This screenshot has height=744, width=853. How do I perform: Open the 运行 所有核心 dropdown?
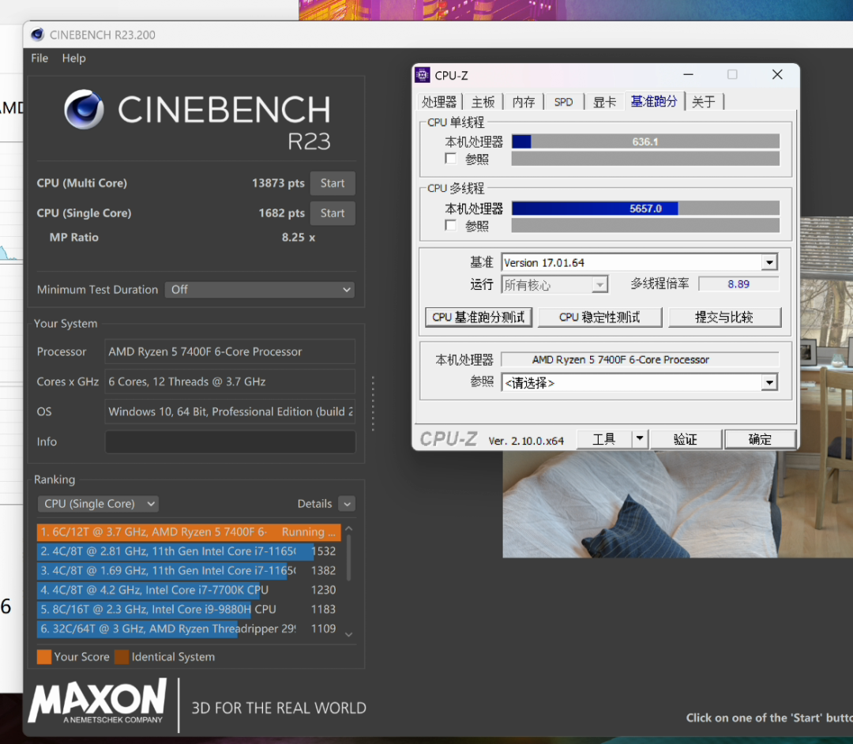(x=554, y=284)
